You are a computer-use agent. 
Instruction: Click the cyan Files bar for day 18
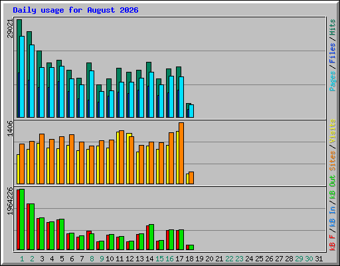tap(191, 111)
